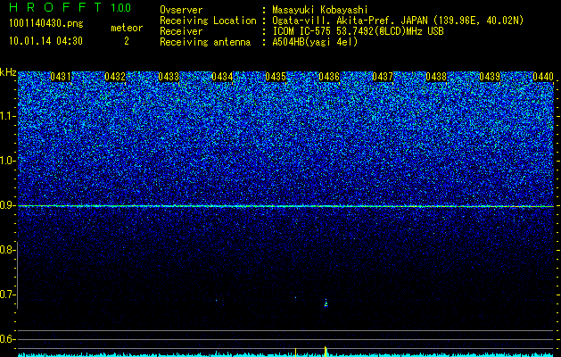Click the HROFFT 1.0.0 title text
The width and height of the screenshot is (561, 357).
(70, 7)
